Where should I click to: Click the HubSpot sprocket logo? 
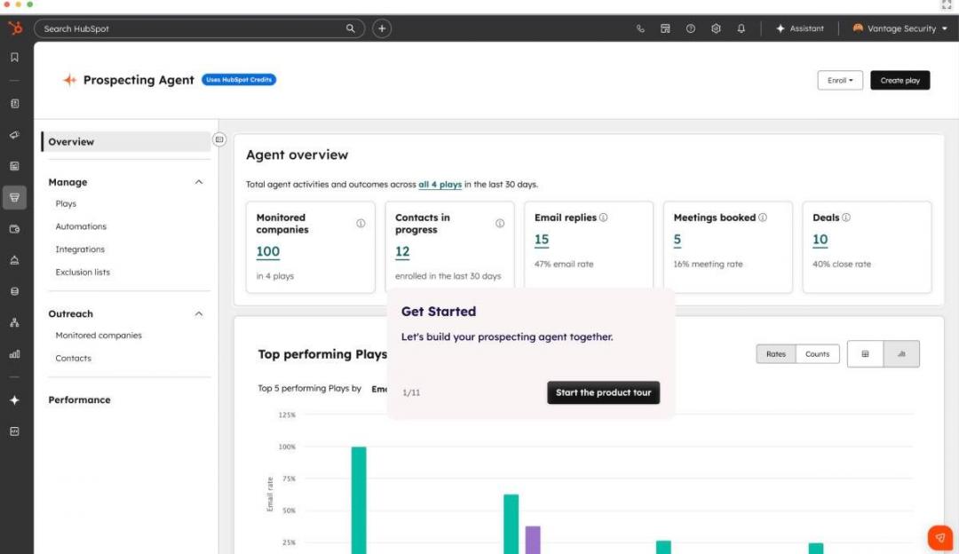pos(15,28)
